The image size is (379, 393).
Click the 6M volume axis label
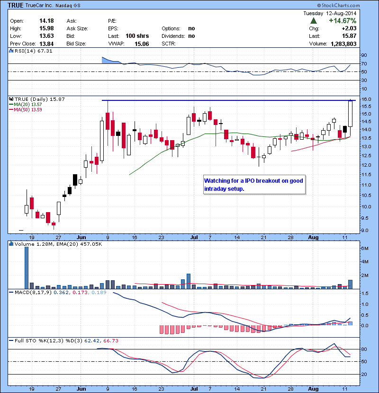point(365,249)
